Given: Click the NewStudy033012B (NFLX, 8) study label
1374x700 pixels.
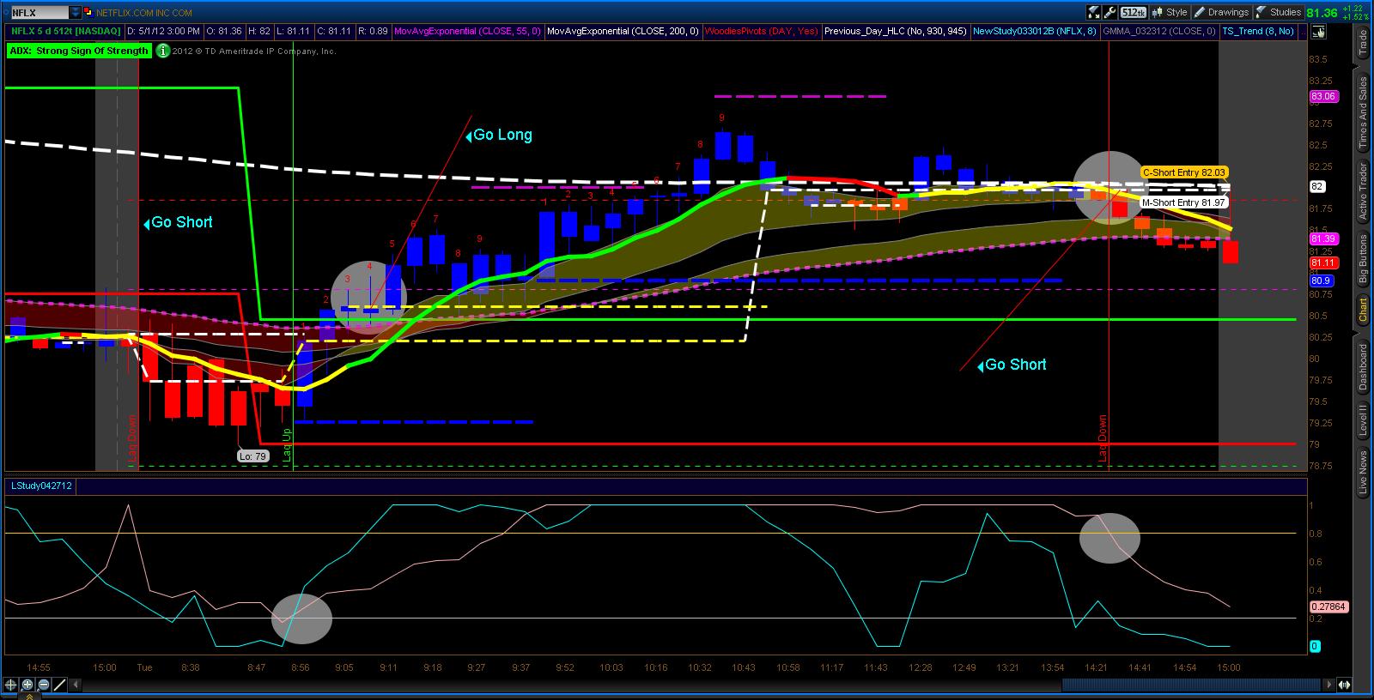Looking at the screenshot, I should coord(1034,32).
